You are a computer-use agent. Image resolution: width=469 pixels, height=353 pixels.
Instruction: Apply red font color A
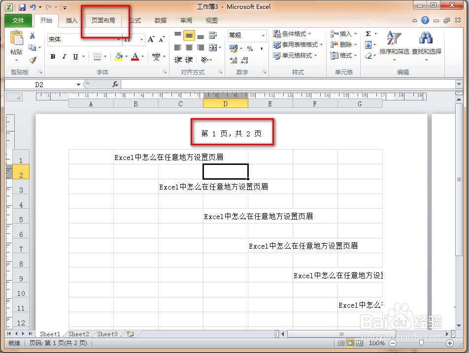click(135, 57)
